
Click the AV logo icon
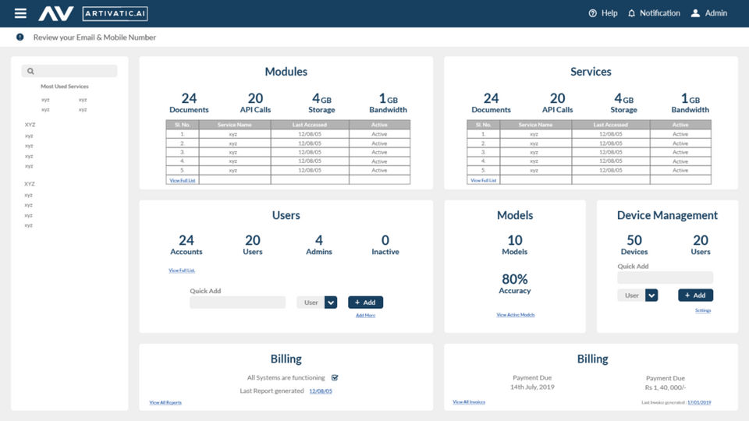click(56, 13)
